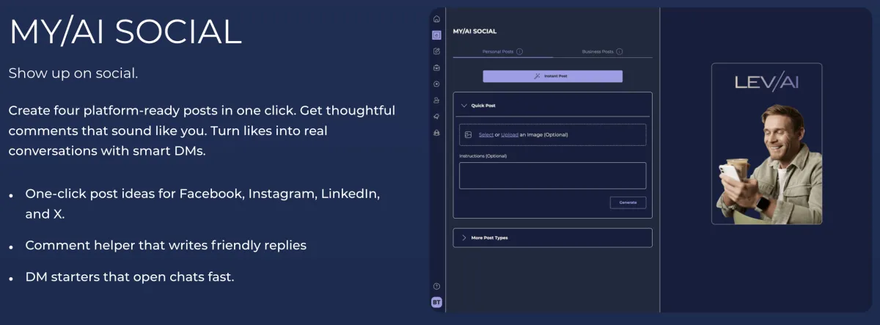
Task: Click the rocket icon in the sidebar
Action: 436,116
